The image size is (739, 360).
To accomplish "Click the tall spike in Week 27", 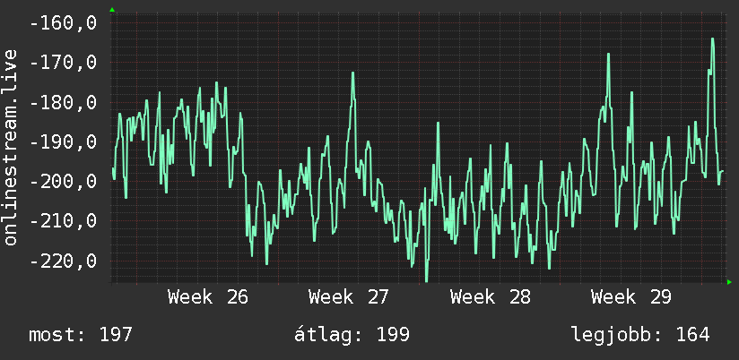I will [x=352, y=74].
